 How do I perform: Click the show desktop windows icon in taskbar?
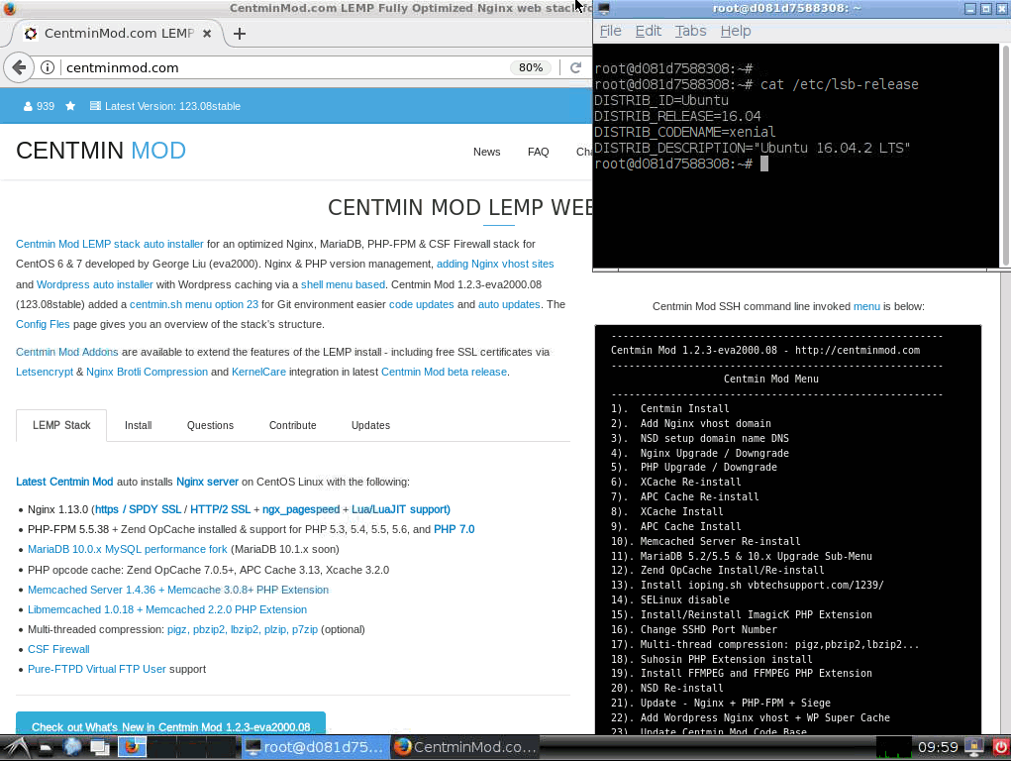[x=100, y=747]
